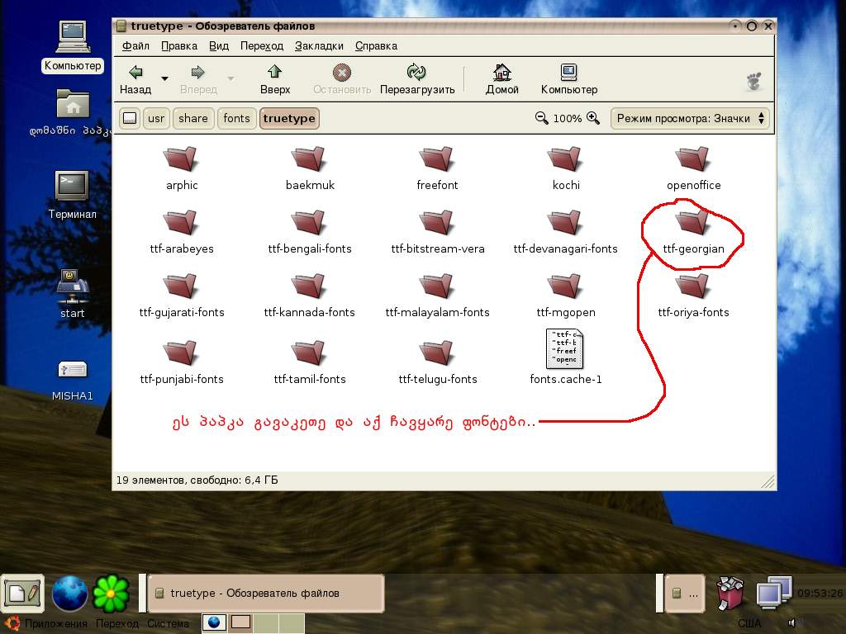This screenshot has width=846, height=634.
Task: Switch to the second workspace
Action: pyautogui.click(x=240, y=622)
